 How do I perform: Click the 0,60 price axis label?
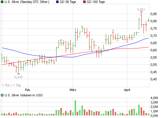[x=154, y=50]
